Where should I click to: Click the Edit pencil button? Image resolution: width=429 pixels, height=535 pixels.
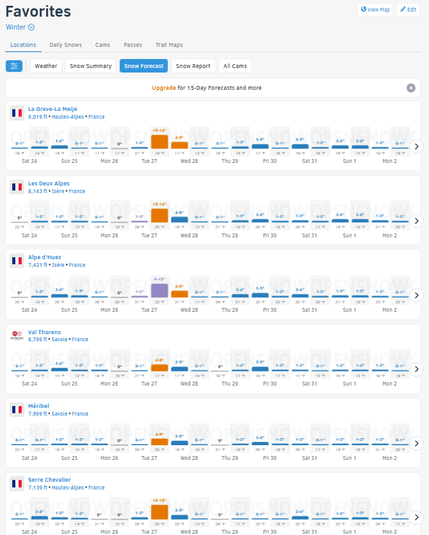pyautogui.click(x=408, y=10)
